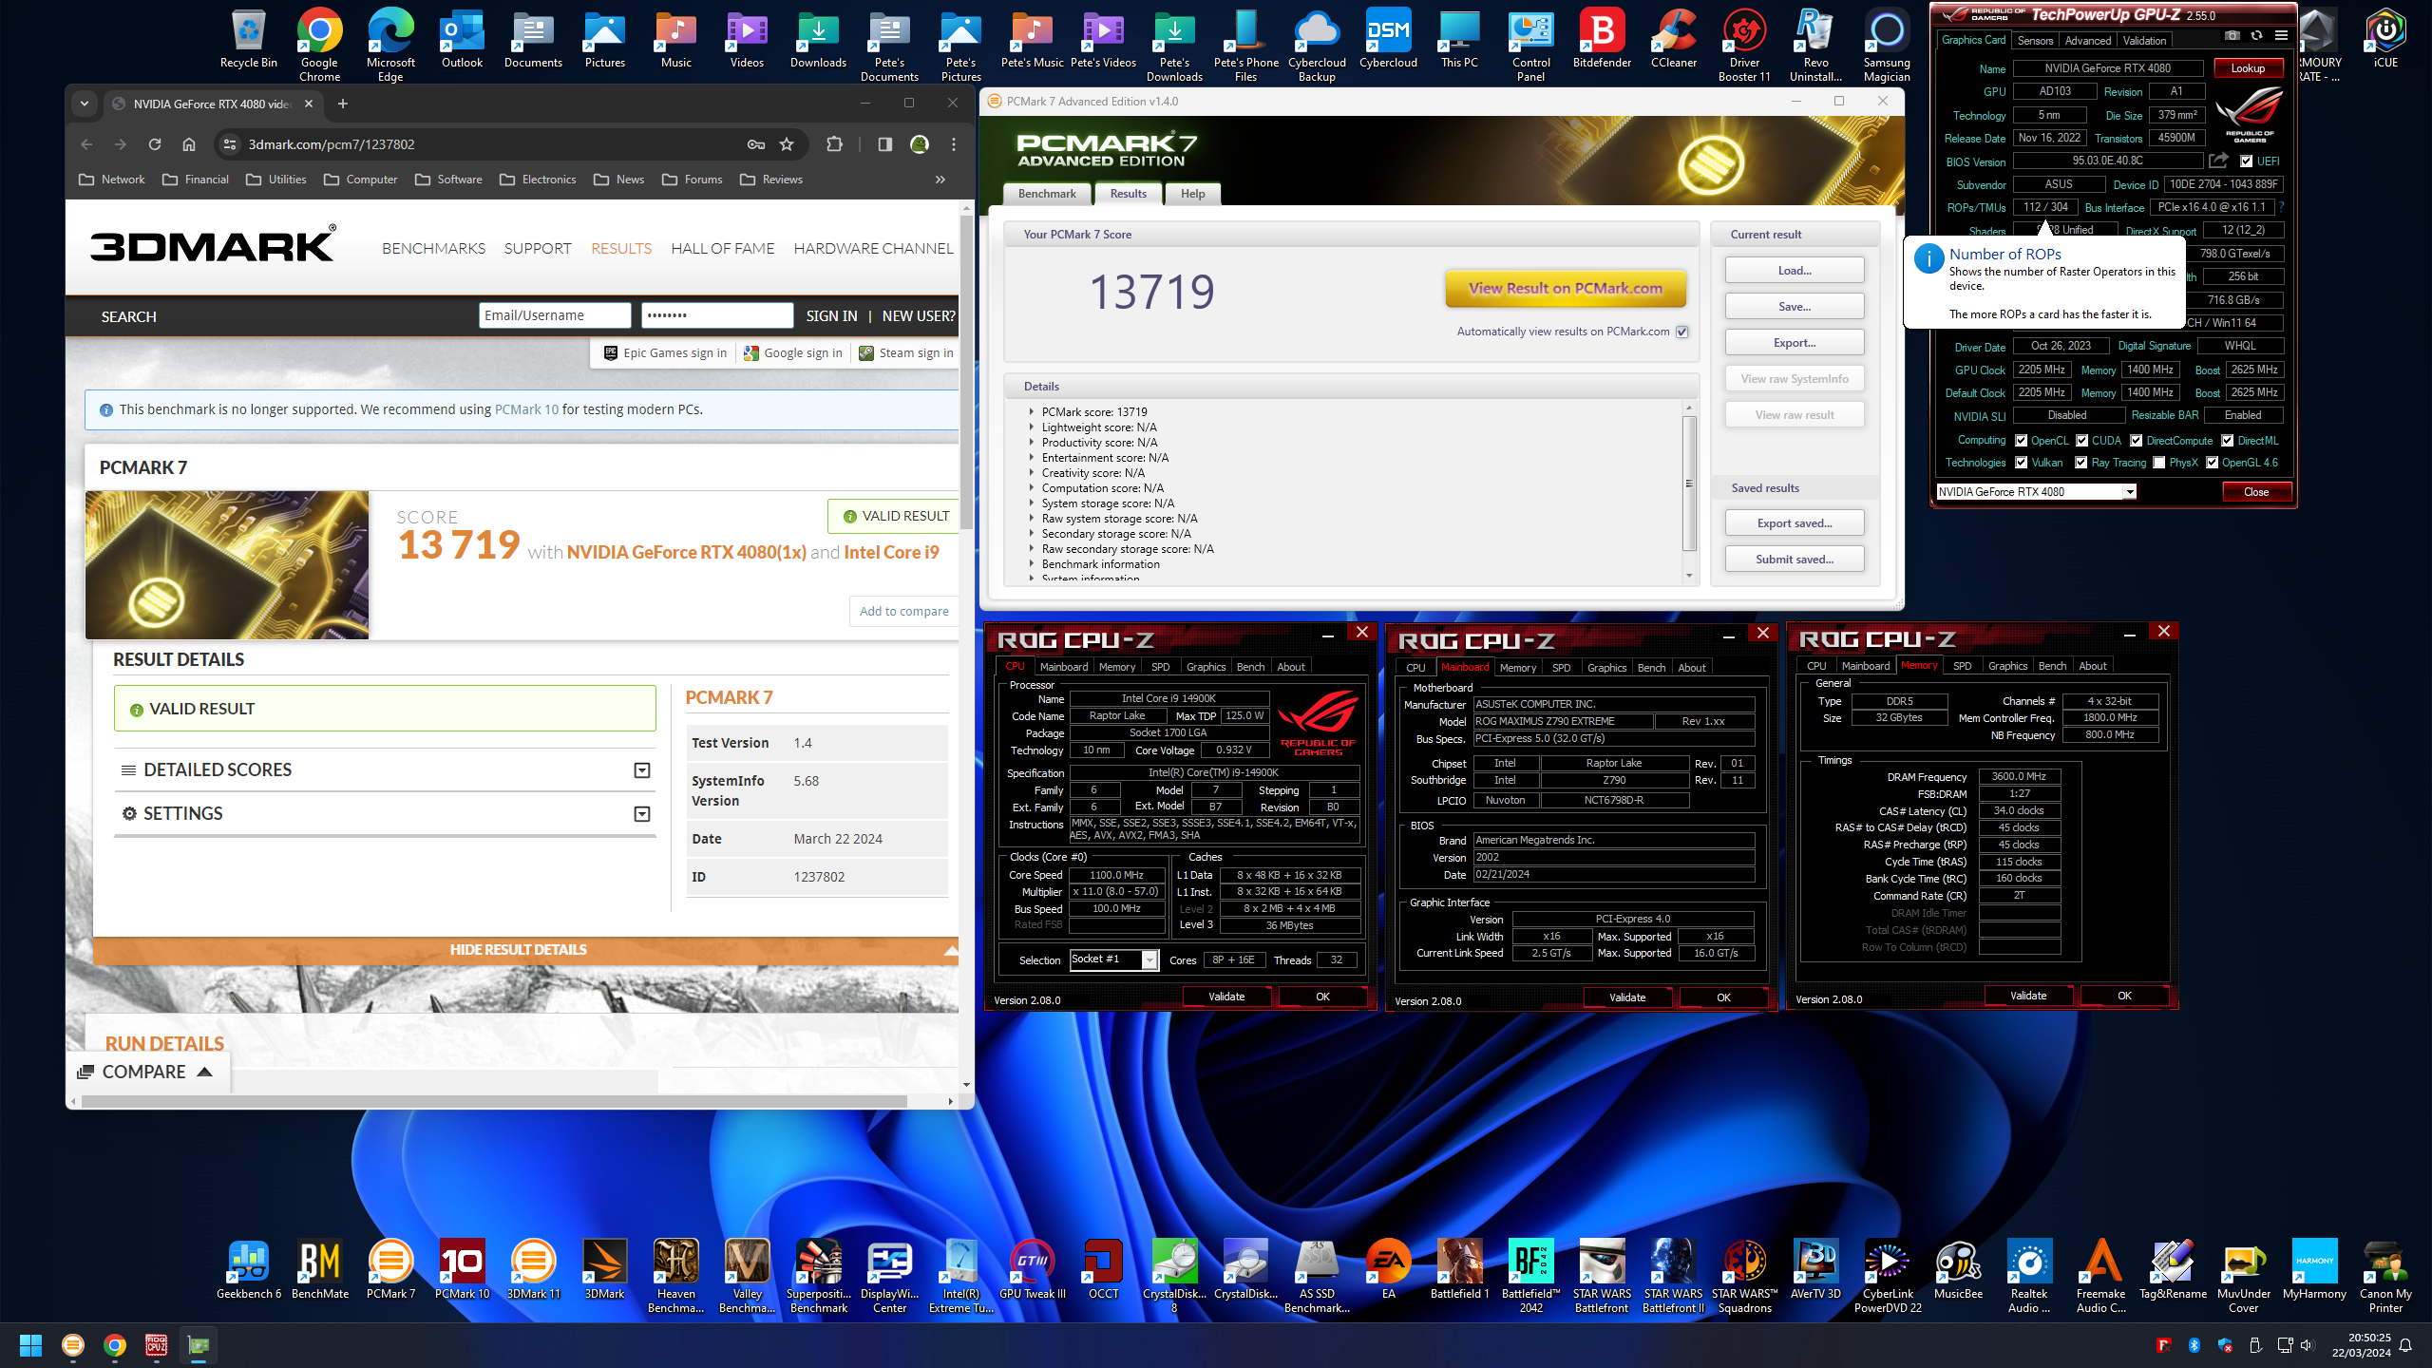Click Add to compare button
The height and width of the screenshot is (1368, 2432).
903,612
